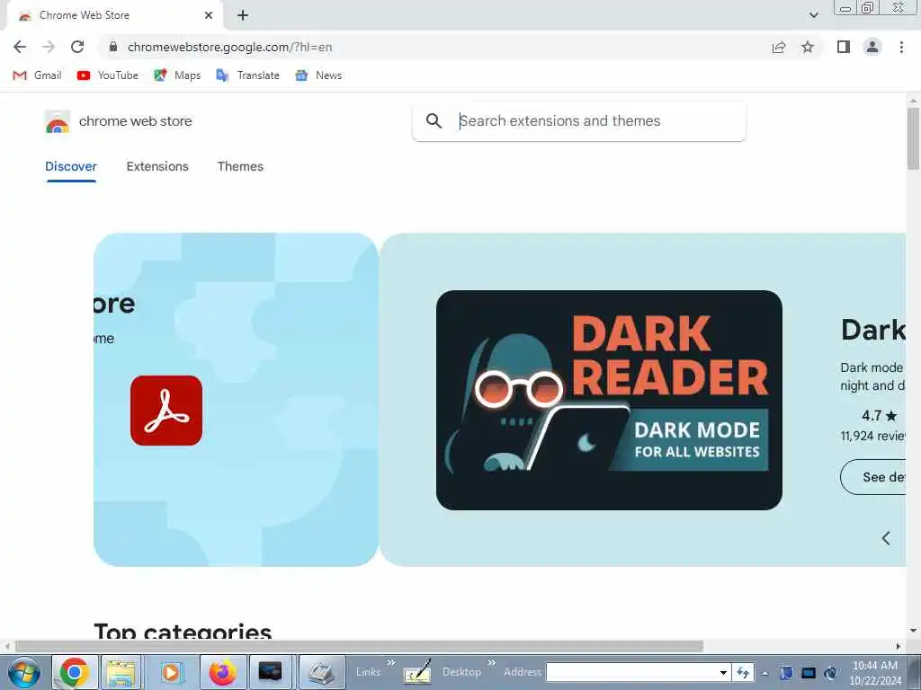Click the Top categories heading
921x690 pixels.
pyautogui.click(x=183, y=632)
